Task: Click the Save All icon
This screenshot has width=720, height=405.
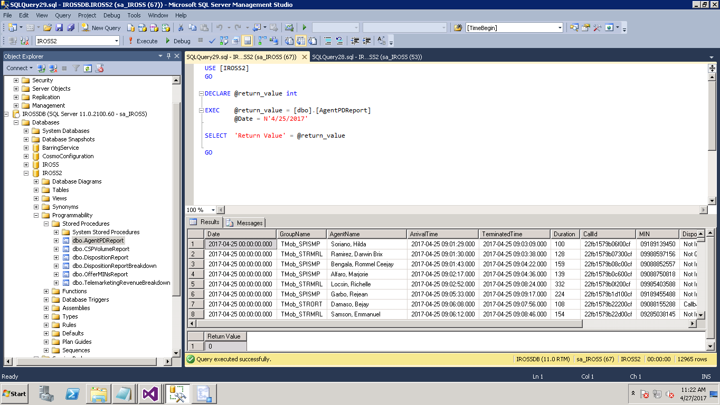Action: 71,27
